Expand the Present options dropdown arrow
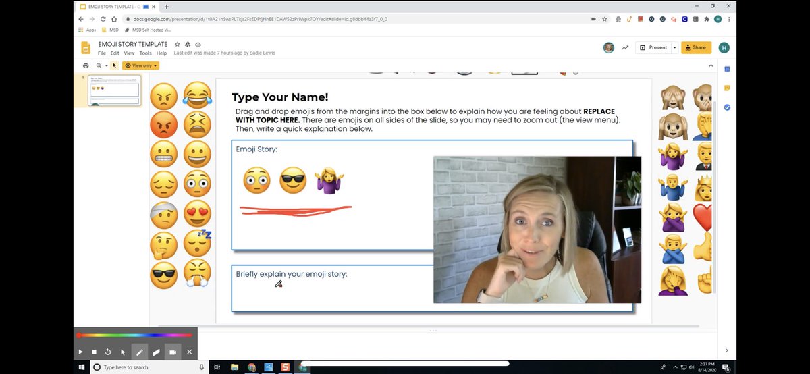This screenshot has height=374, width=810. [x=674, y=47]
